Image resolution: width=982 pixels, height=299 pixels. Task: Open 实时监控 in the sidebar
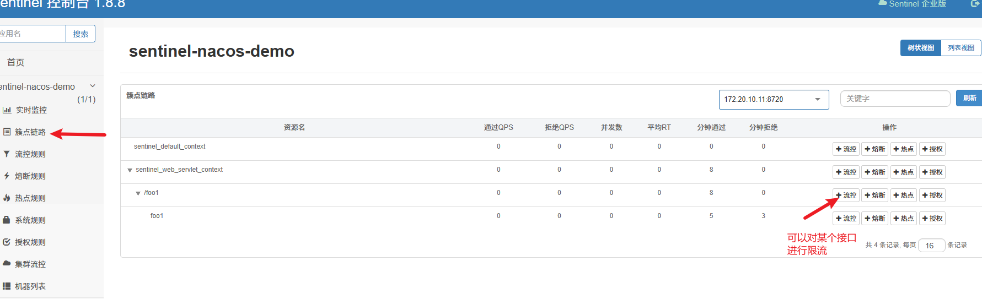pyautogui.click(x=31, y=110)
